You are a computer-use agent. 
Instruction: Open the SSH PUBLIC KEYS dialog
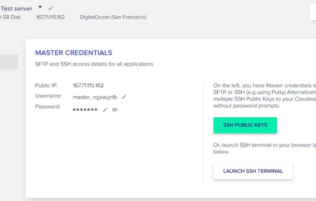(245, 125)
